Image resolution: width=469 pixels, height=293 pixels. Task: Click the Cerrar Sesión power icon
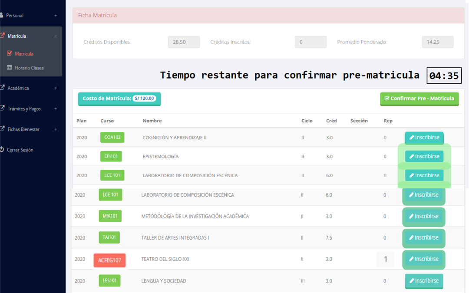pyautogui.click(x=2, y=149)
